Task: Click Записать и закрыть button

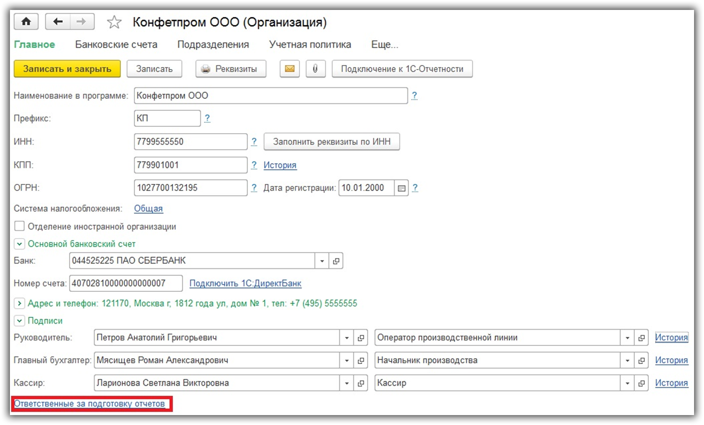Action: (x=67, y=69)
